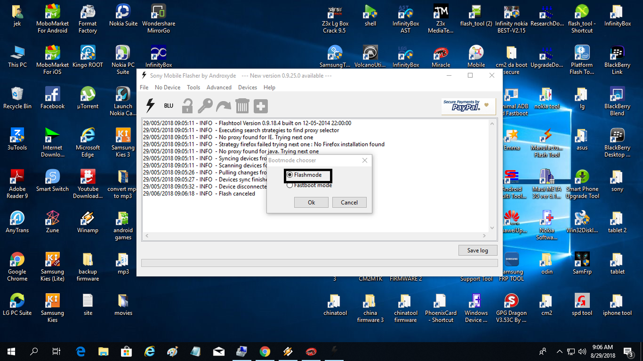Viewport: 643px width, 361px height.
Task: Open the File menu
Action: (x=144, y=87)
